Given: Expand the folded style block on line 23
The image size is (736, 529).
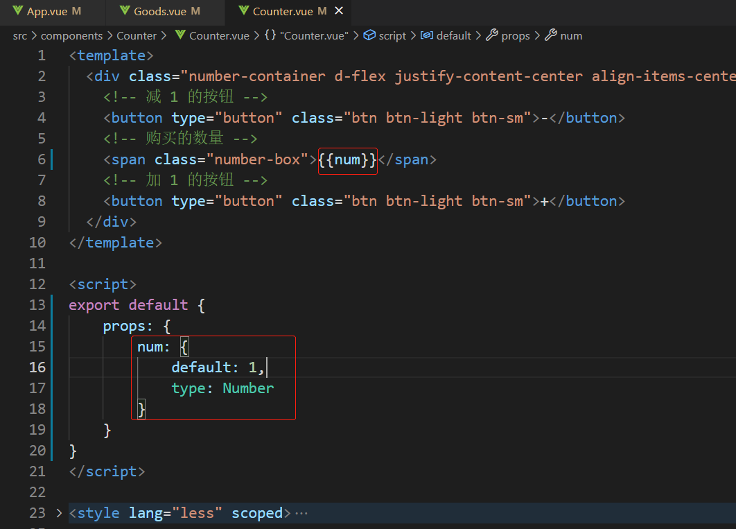Looking at the screenshot, I should pos(59,513).
